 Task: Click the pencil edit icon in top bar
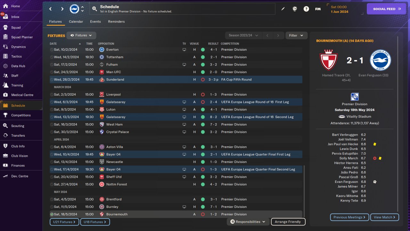tap(283, 9)
